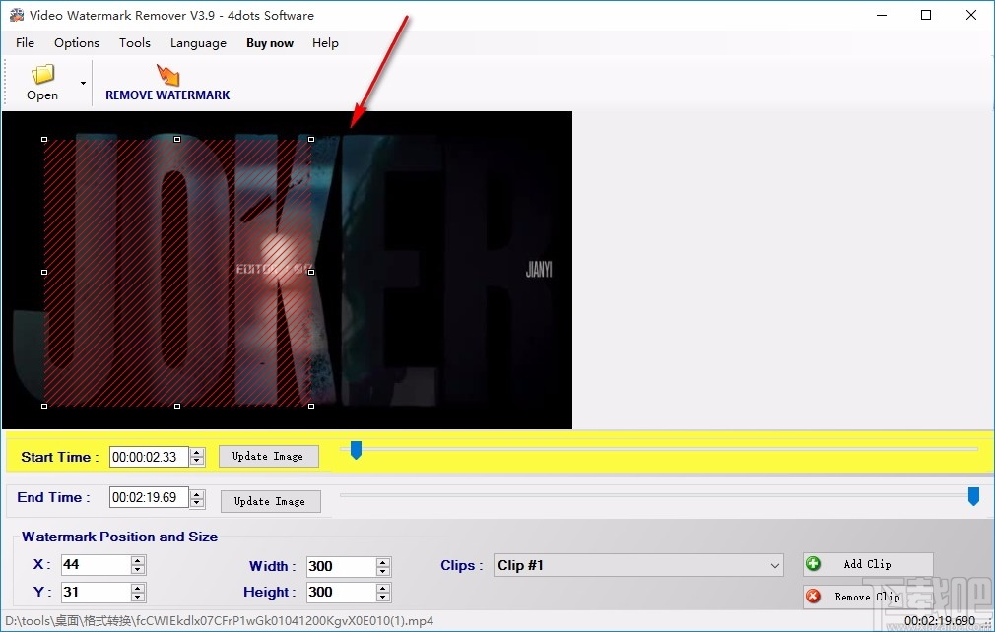
Task: Click Update Image next to Start Time
Action: 268,456
